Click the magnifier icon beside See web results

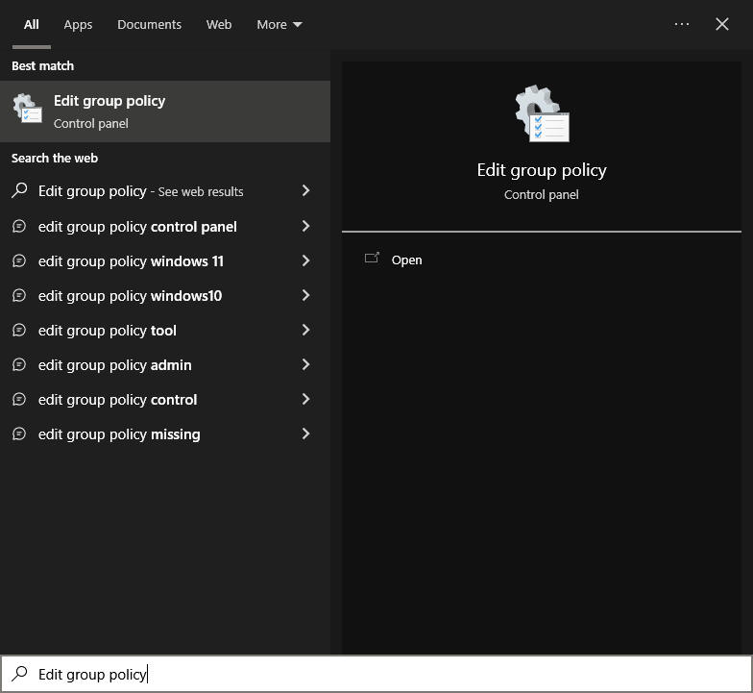point(19,190)
